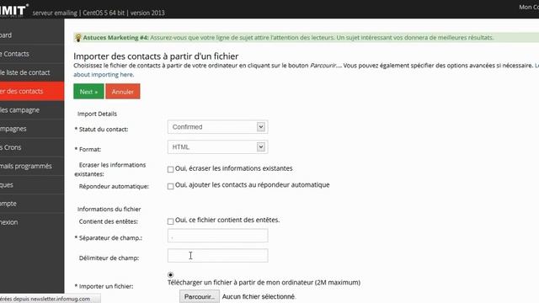This screenshot has width=539, height=303.
Task: Open the Statut du contact dropdown
Action: click(217, 127)
